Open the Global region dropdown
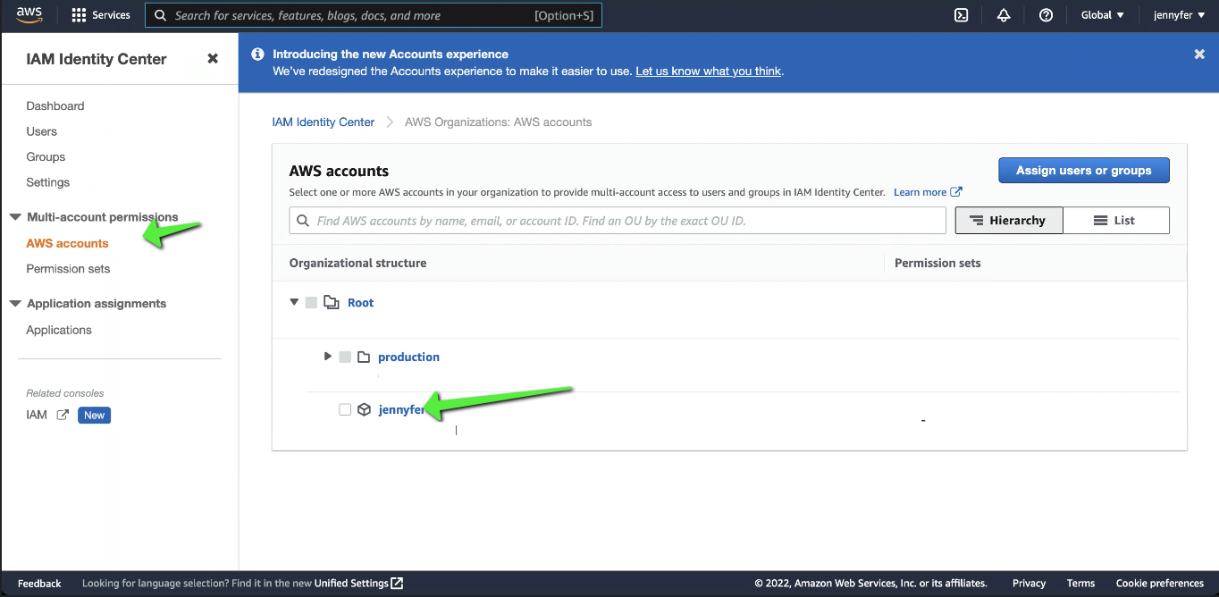Image resolution: width=1219 pixels, height=597 pixels. click(x=1102, y=15)
